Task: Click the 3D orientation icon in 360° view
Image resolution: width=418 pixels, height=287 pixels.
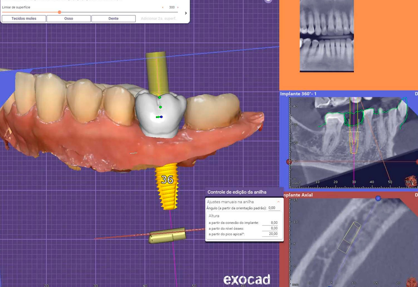Action: pos(411,182)
